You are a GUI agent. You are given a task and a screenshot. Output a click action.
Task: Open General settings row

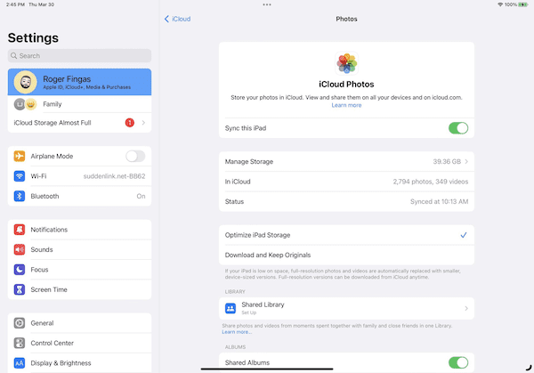click(80, 323)
